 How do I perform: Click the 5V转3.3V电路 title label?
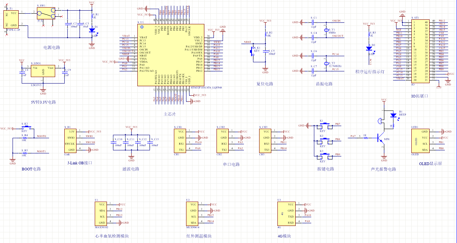[43, 103]
